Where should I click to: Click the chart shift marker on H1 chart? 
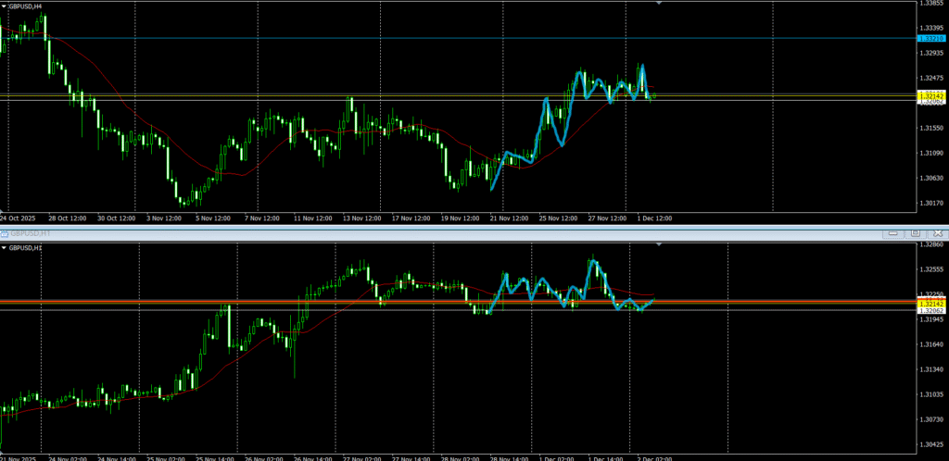(x=659, y=245)
